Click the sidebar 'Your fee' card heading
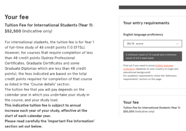The width and height of the screenshot is (186, 131). (131, 102)
